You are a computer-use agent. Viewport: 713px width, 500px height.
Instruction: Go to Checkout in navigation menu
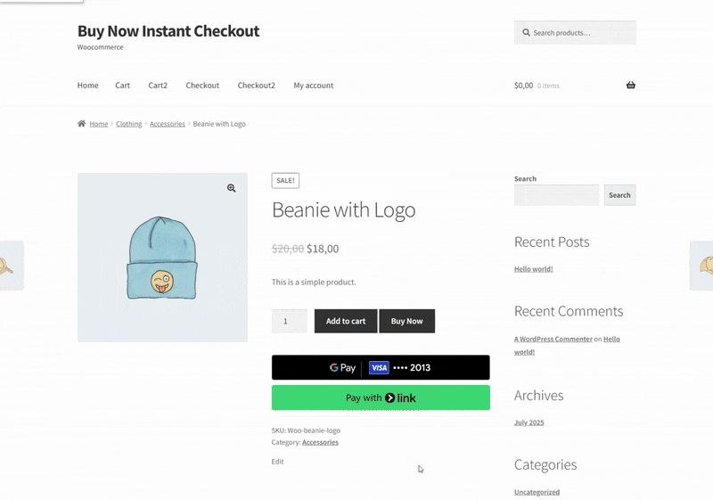click(202, 86)
